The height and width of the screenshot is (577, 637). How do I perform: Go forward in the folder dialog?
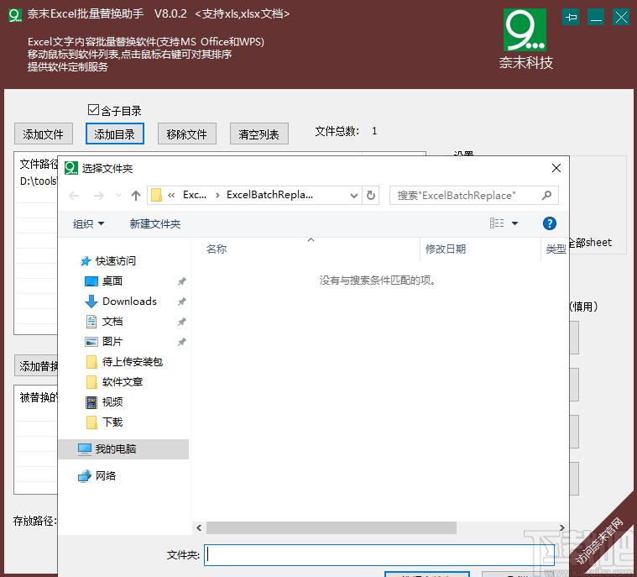tap(99, 196)
